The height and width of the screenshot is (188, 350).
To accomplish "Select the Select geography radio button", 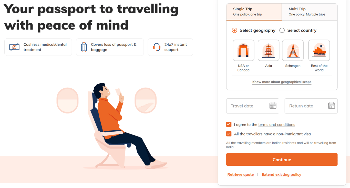I will 234,30.
